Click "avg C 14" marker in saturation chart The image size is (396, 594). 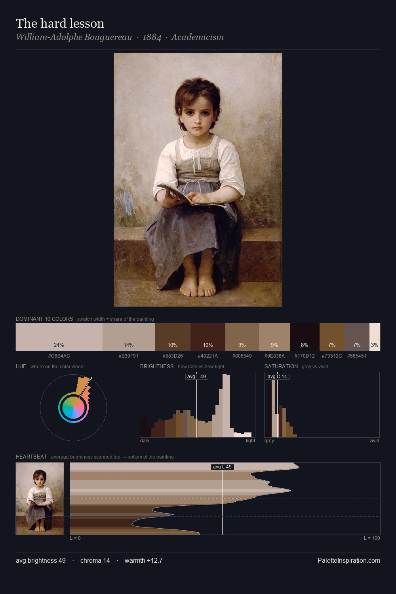pos(278,377)
